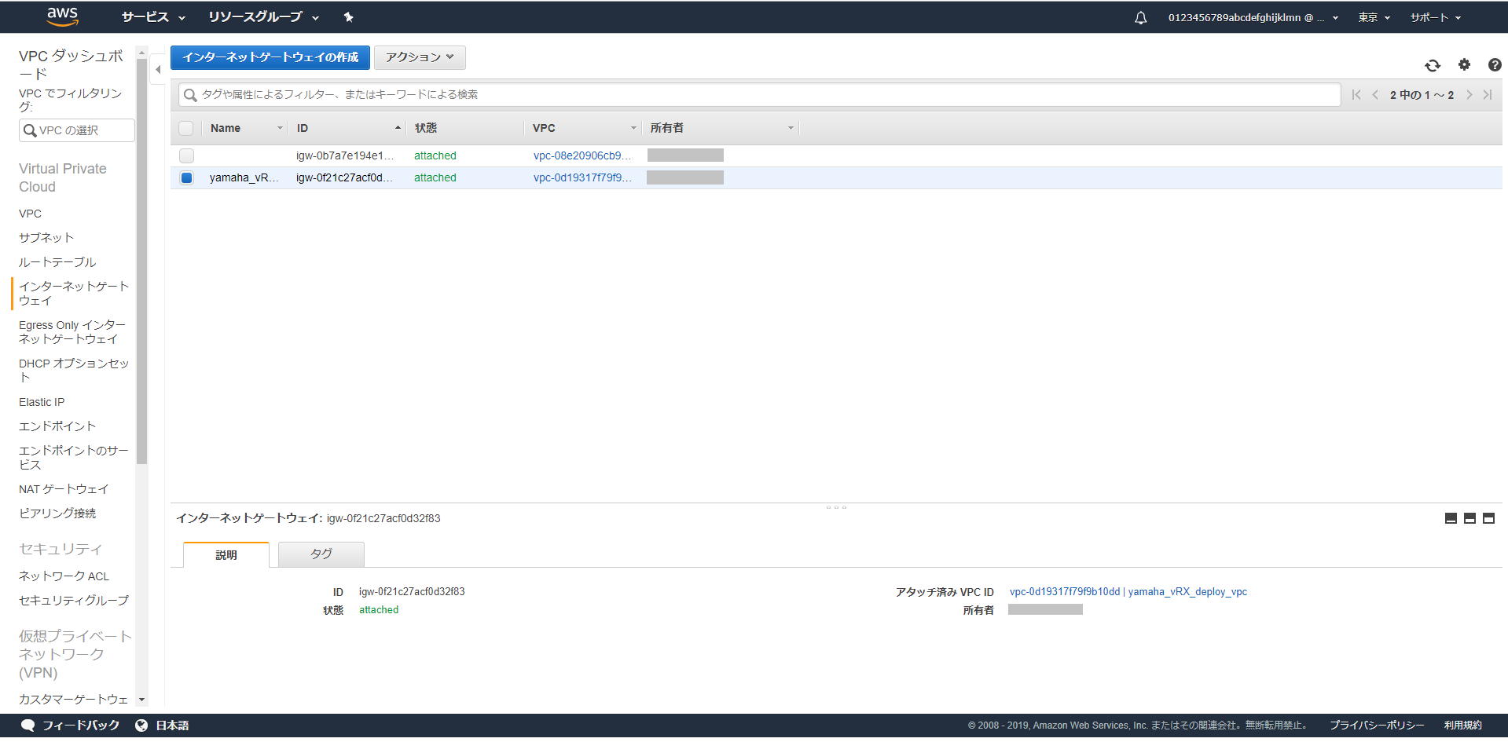
Task: Open the アクション dropdown
Action: (420, 57)
